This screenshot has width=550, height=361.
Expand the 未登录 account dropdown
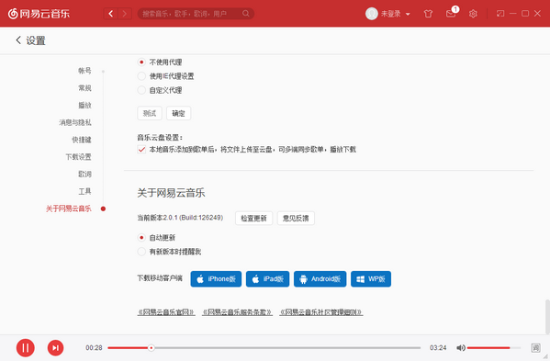pyautogui.click(x=388, y=14)
